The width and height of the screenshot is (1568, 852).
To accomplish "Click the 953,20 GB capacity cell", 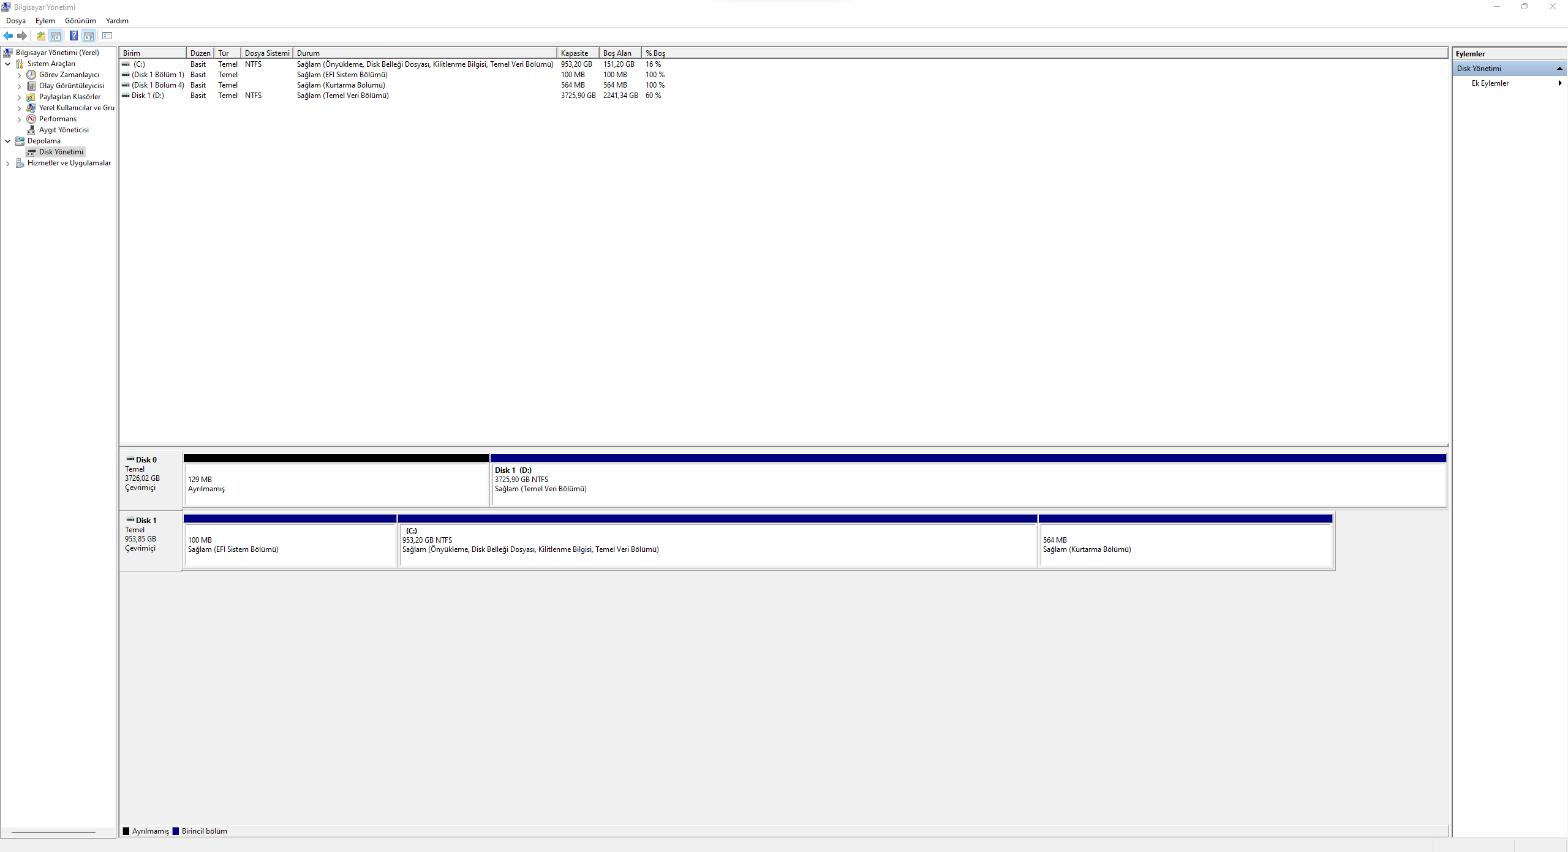I will pos(576,64).
